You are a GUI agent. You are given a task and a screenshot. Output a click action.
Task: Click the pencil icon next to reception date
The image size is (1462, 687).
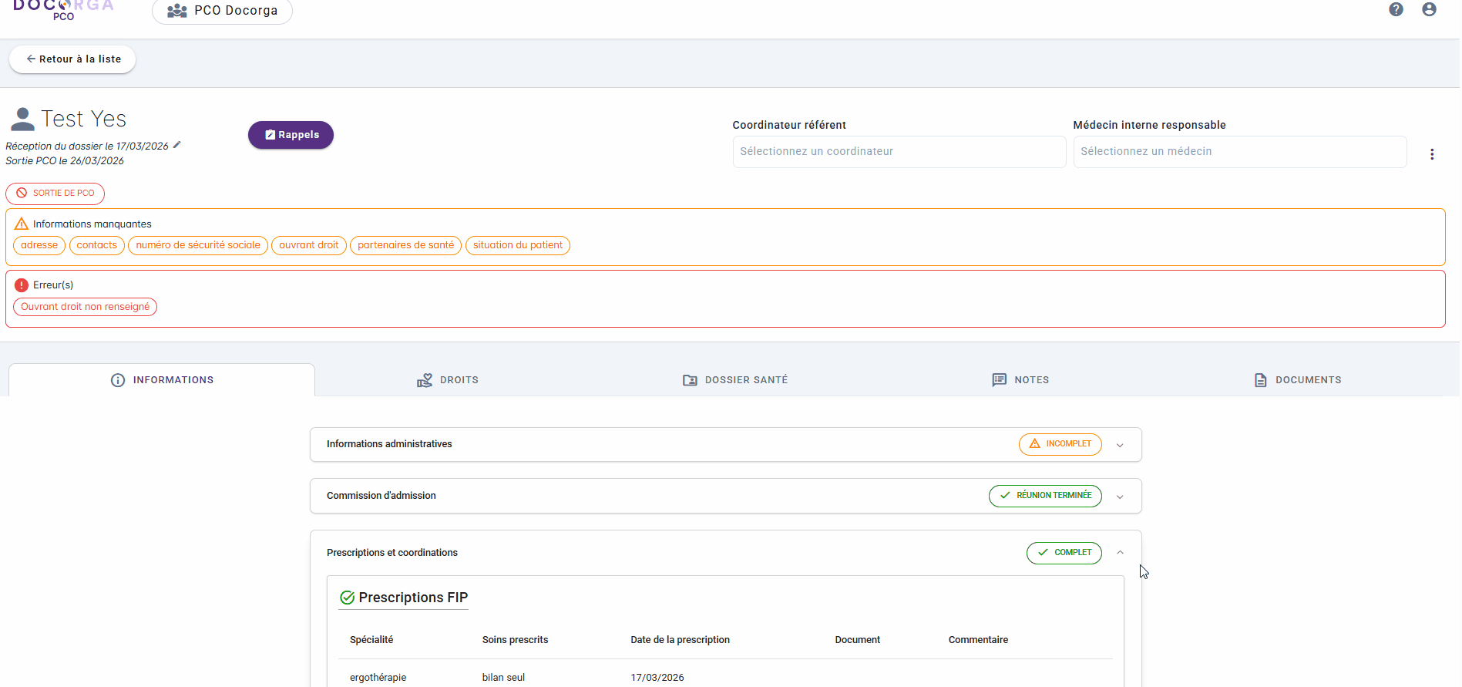(x=176, y=145)
